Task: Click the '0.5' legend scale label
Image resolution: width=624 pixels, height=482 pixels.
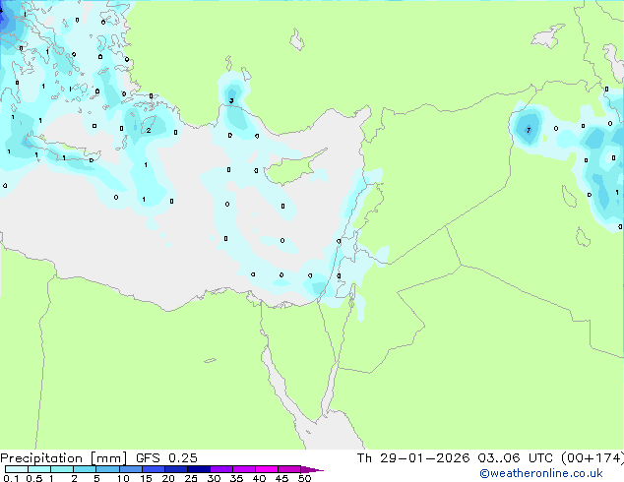Action: [34, 478]
